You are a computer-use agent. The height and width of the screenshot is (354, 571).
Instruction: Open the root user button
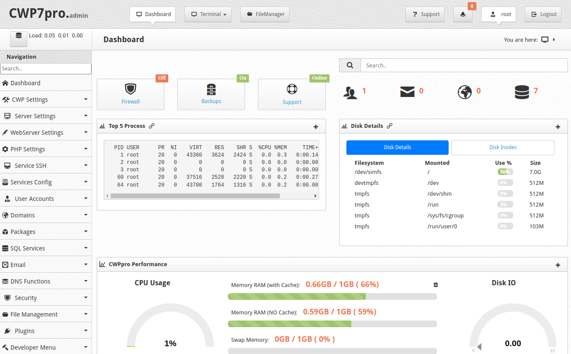[499, 14]
